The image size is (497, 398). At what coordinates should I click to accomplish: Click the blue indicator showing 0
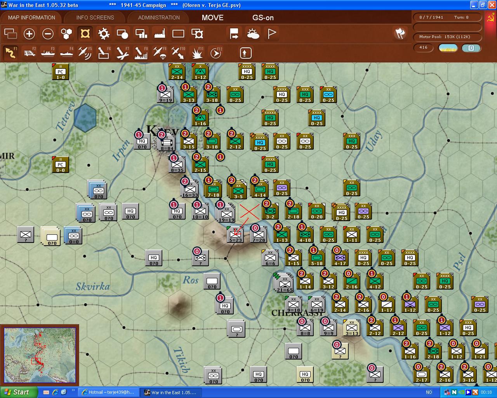pyautogui.click(x=471, y=48)
